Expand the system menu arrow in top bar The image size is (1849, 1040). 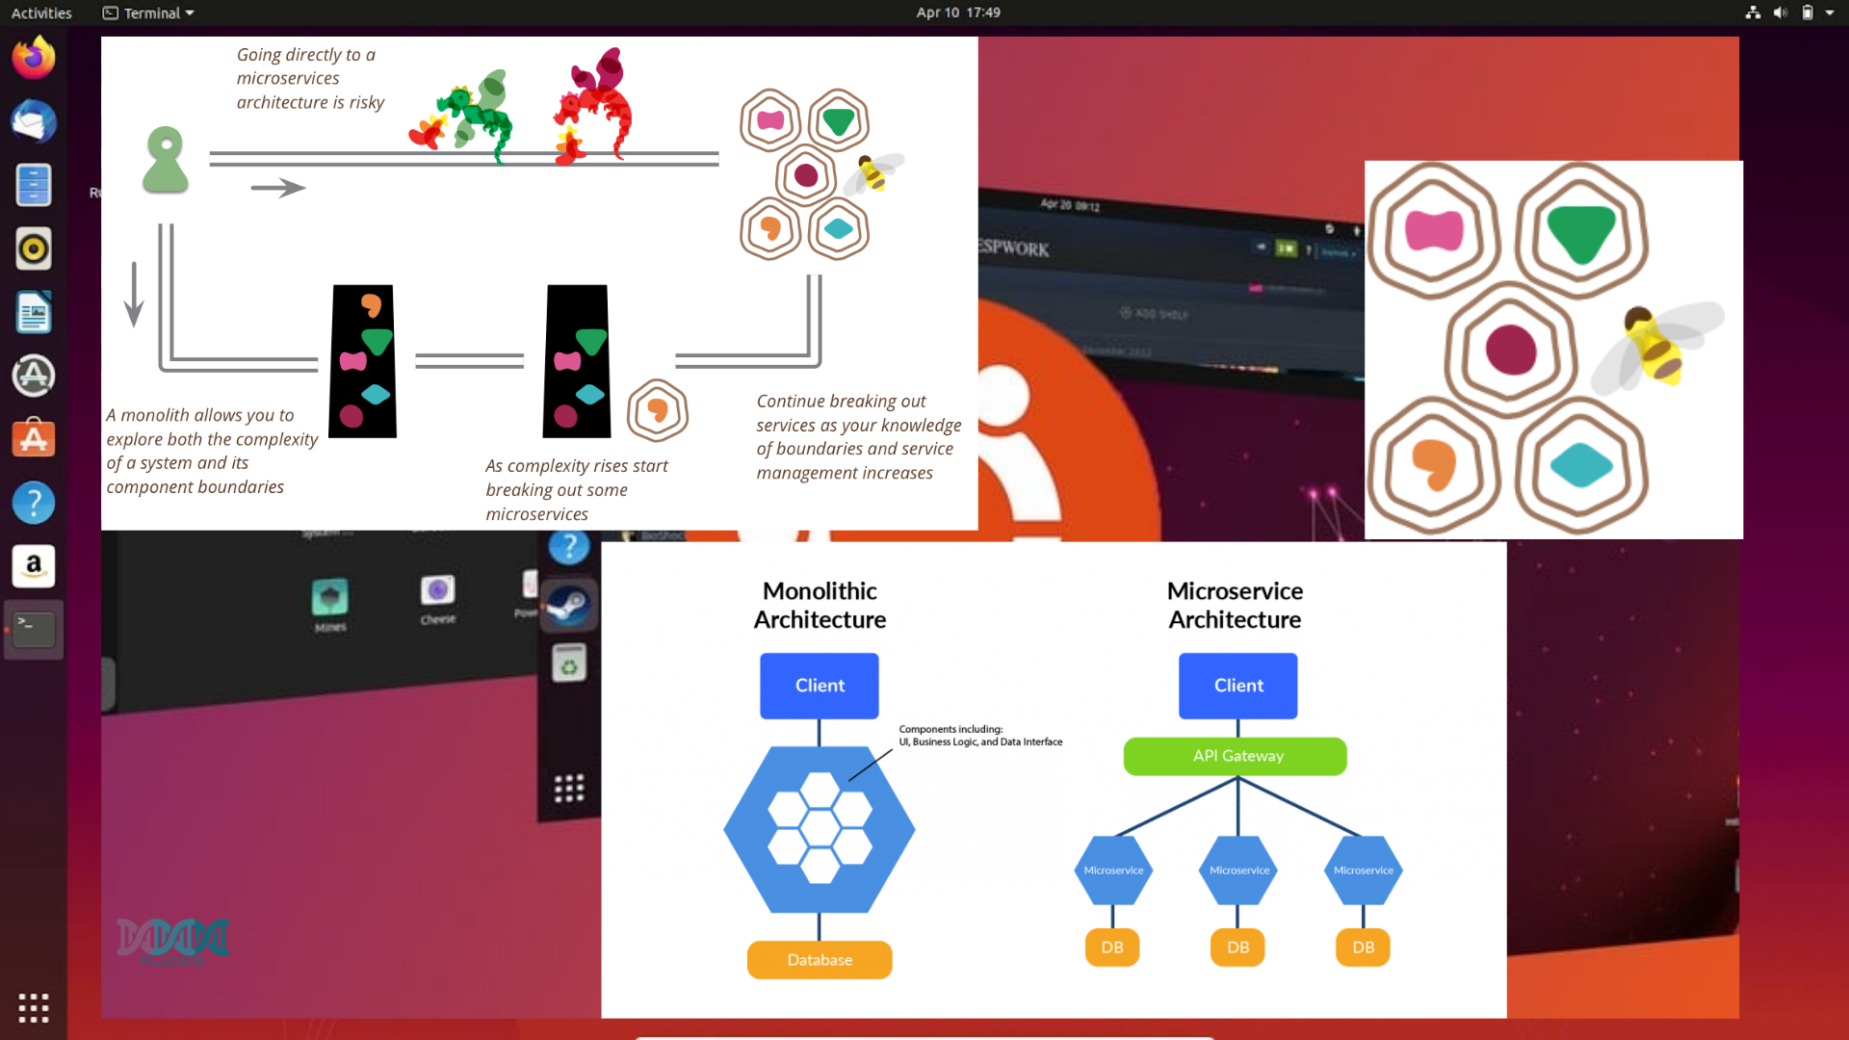(1830, 13)
